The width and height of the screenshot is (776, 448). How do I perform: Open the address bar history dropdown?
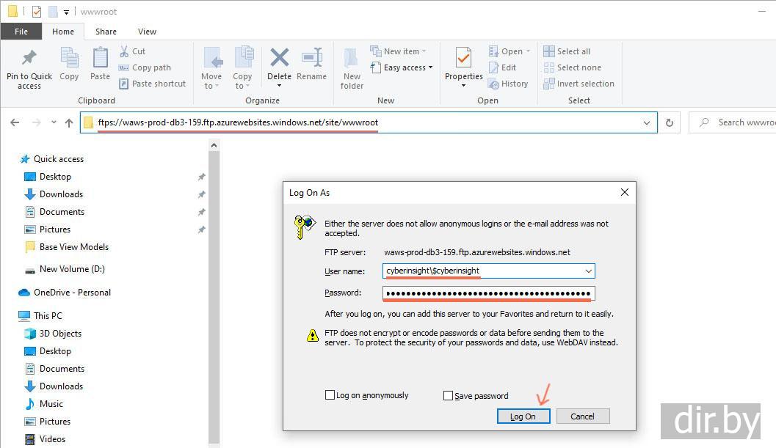pyautogui.click(x=647, y=123)
